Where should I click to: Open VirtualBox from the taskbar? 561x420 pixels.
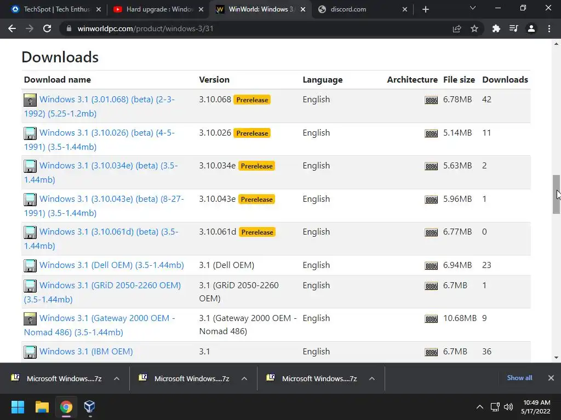(x=89, y=407)
